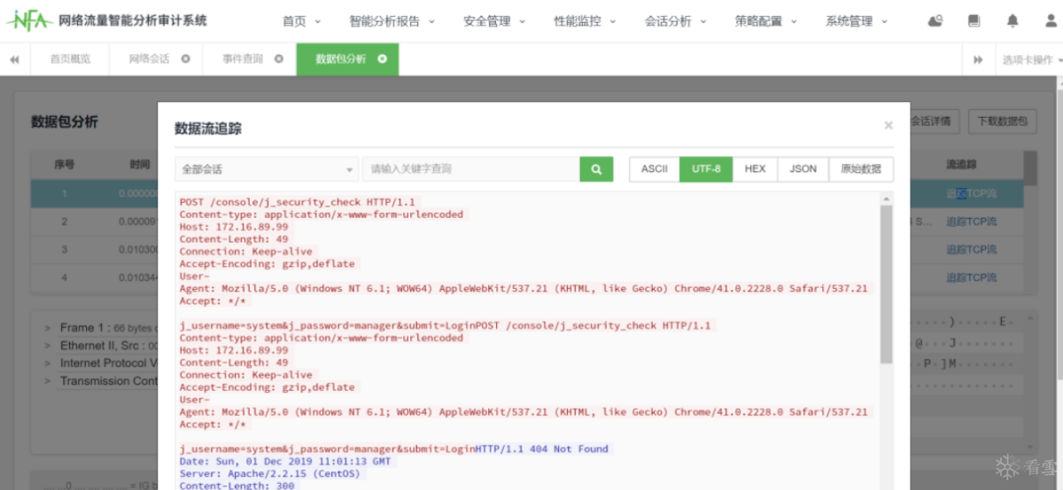Open the 首页 menu
1063x490 pixels.
[301, 21]
